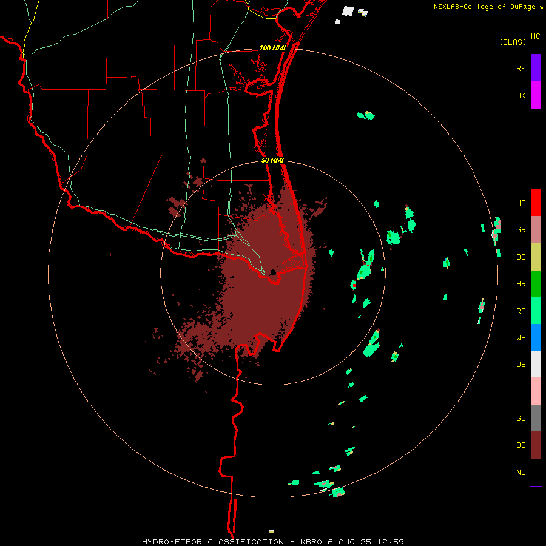Click the DS white legend swatch

pos(536,364)
